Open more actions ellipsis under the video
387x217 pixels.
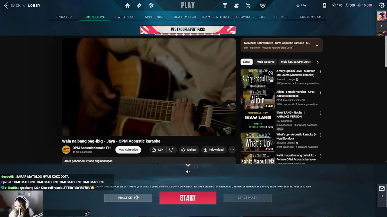point(232,149)
